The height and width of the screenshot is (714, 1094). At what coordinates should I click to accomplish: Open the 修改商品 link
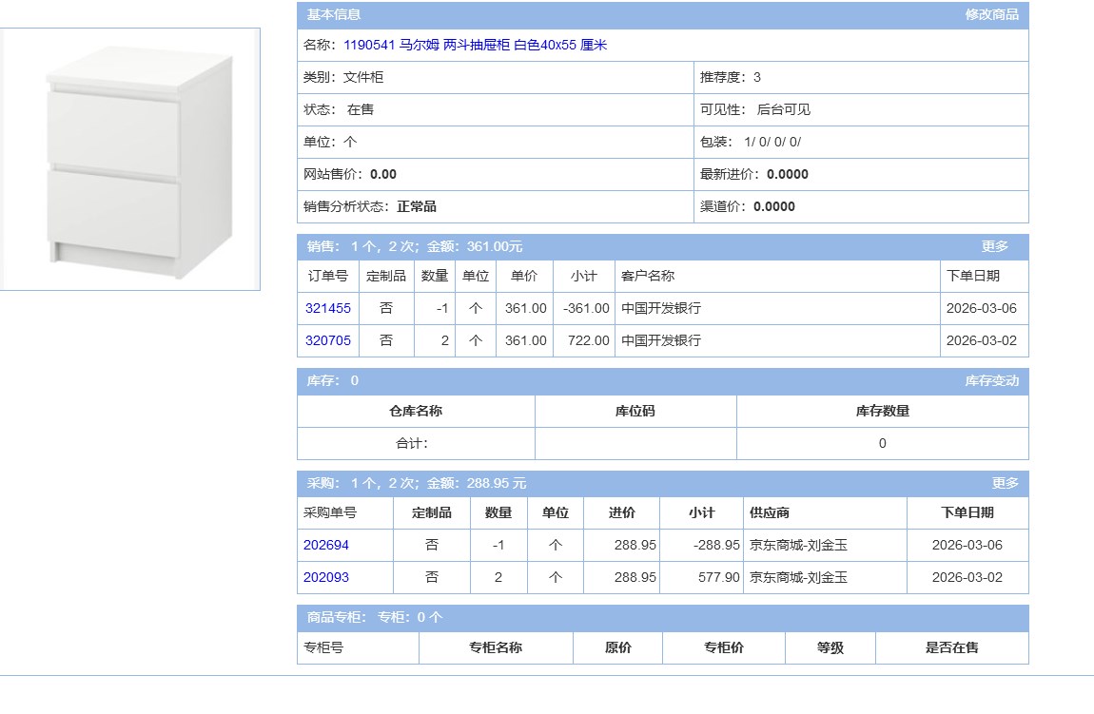coord(991,14)
